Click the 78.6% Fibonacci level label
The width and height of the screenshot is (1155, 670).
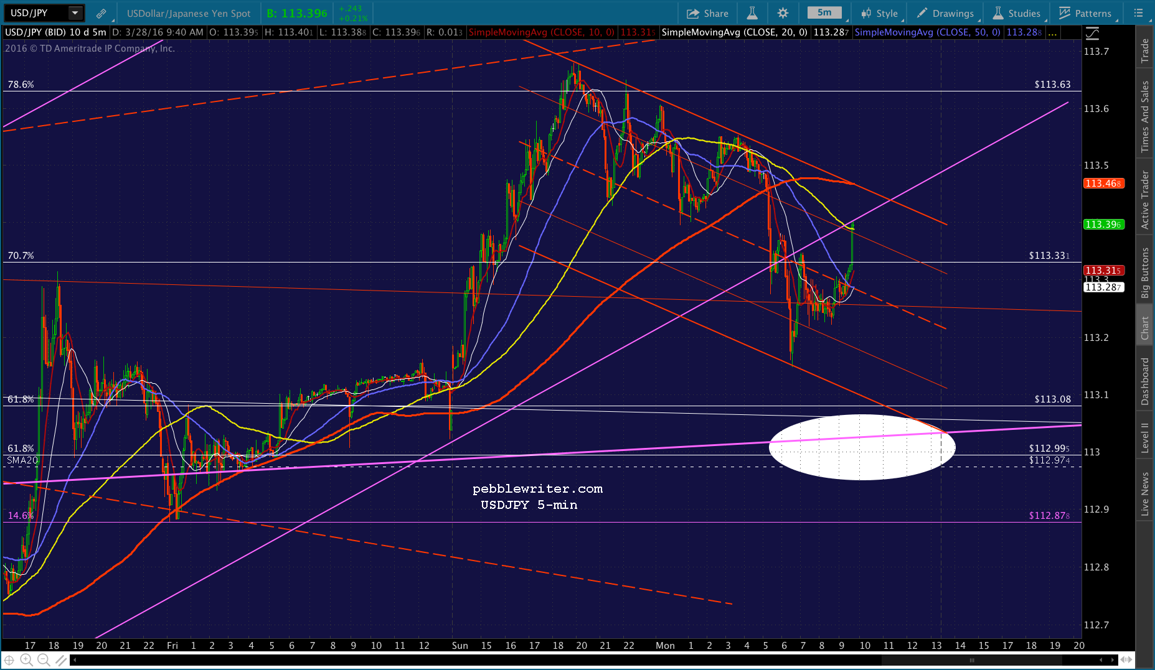21,85
